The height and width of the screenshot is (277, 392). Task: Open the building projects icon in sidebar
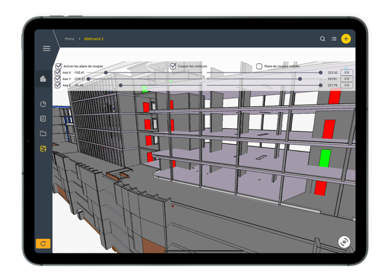[x=43, y=79]
